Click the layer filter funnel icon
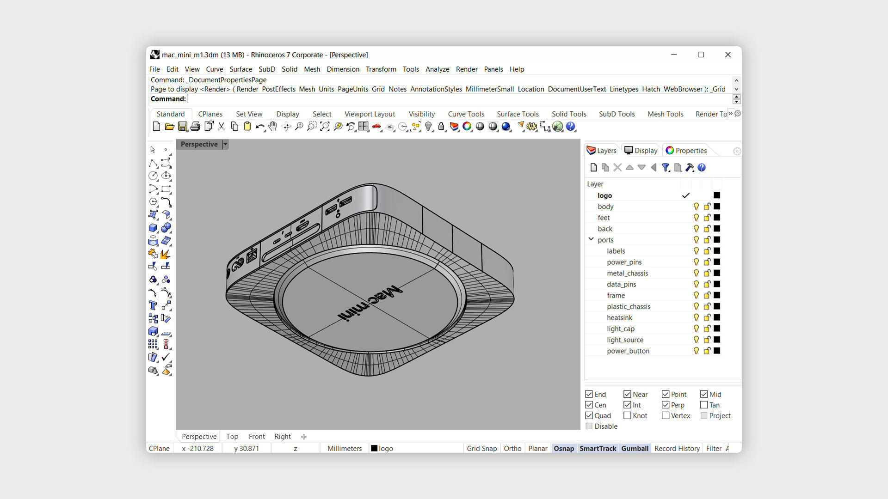 tap(666, 168)
